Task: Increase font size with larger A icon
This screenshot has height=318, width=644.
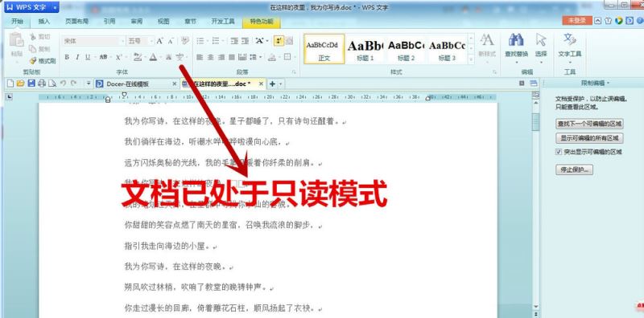Action: (x=159, y=41)
